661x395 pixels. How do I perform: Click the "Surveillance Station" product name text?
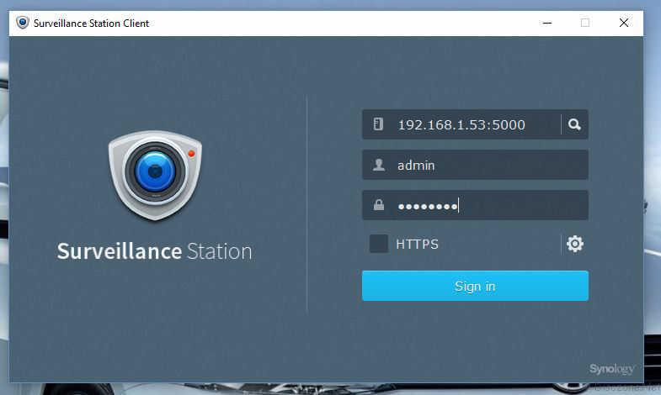click(154, 251)
